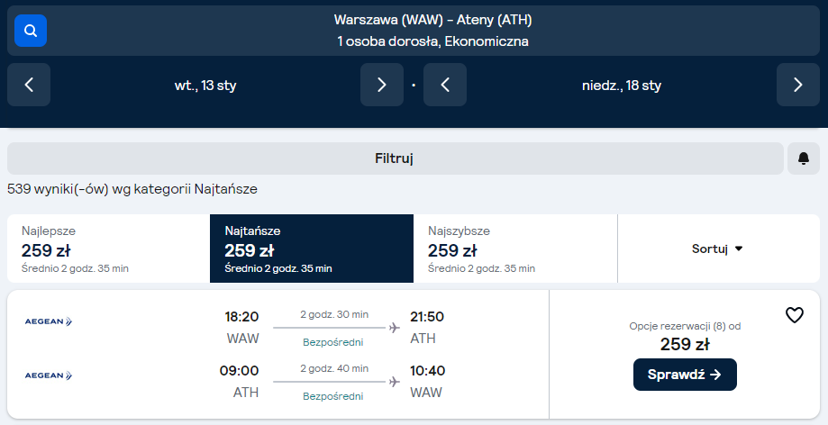Image resolution: width=828 pixels, height=425 pixels.
Task: Go to previous return date arrow
Action: point(445,85)
